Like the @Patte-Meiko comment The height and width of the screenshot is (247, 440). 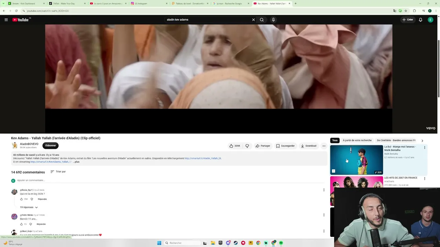21,224
